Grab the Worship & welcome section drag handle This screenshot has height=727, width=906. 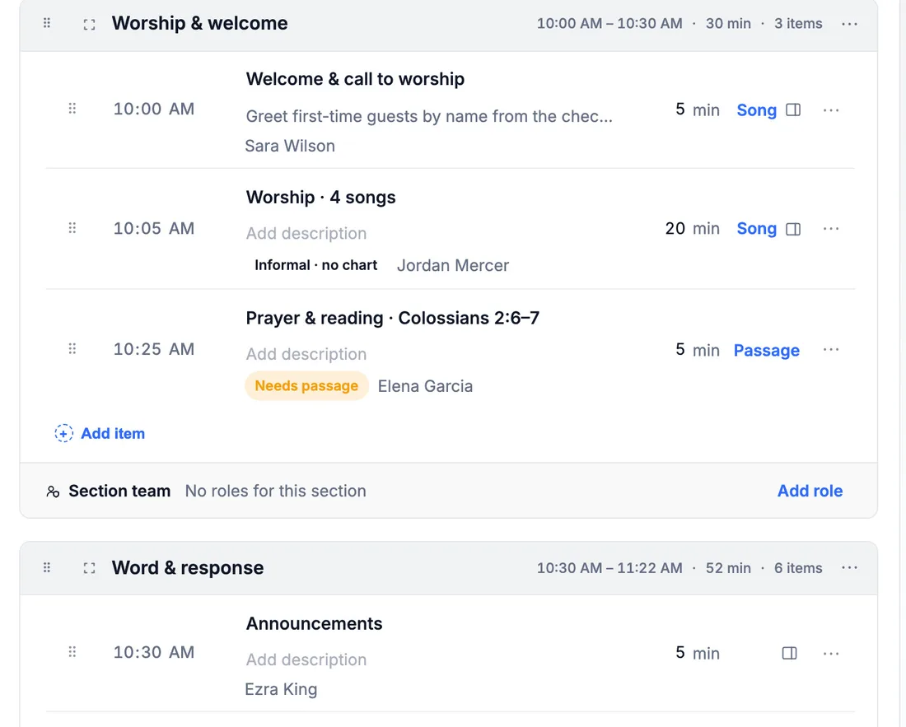pyautogui.click(x=47, y=23)
